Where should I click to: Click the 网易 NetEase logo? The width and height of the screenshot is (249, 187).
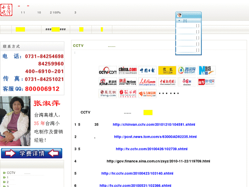[127, 82]
